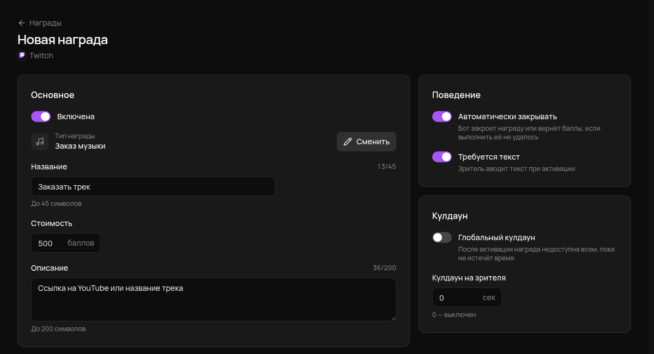Click the До 45 символов hint
Screen dimensions: 654x354
tap(56, 204)
